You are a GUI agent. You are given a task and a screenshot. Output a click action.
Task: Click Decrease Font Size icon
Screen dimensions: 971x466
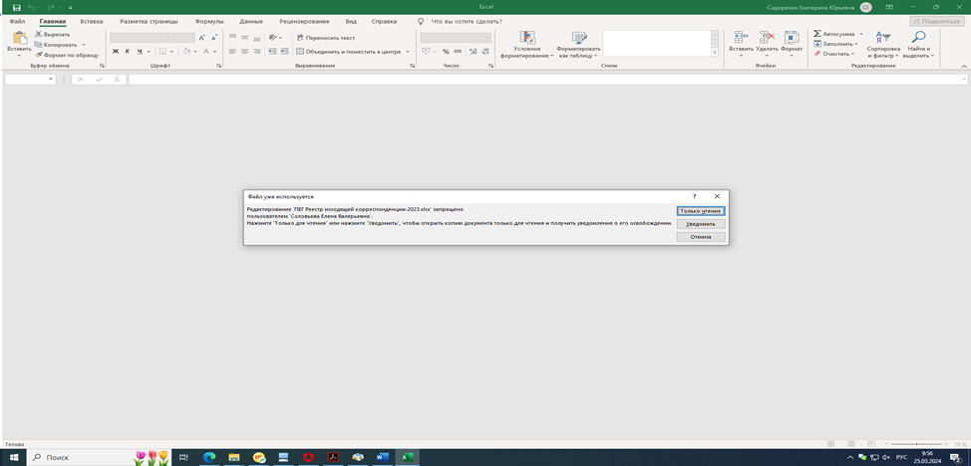point(214,38)
